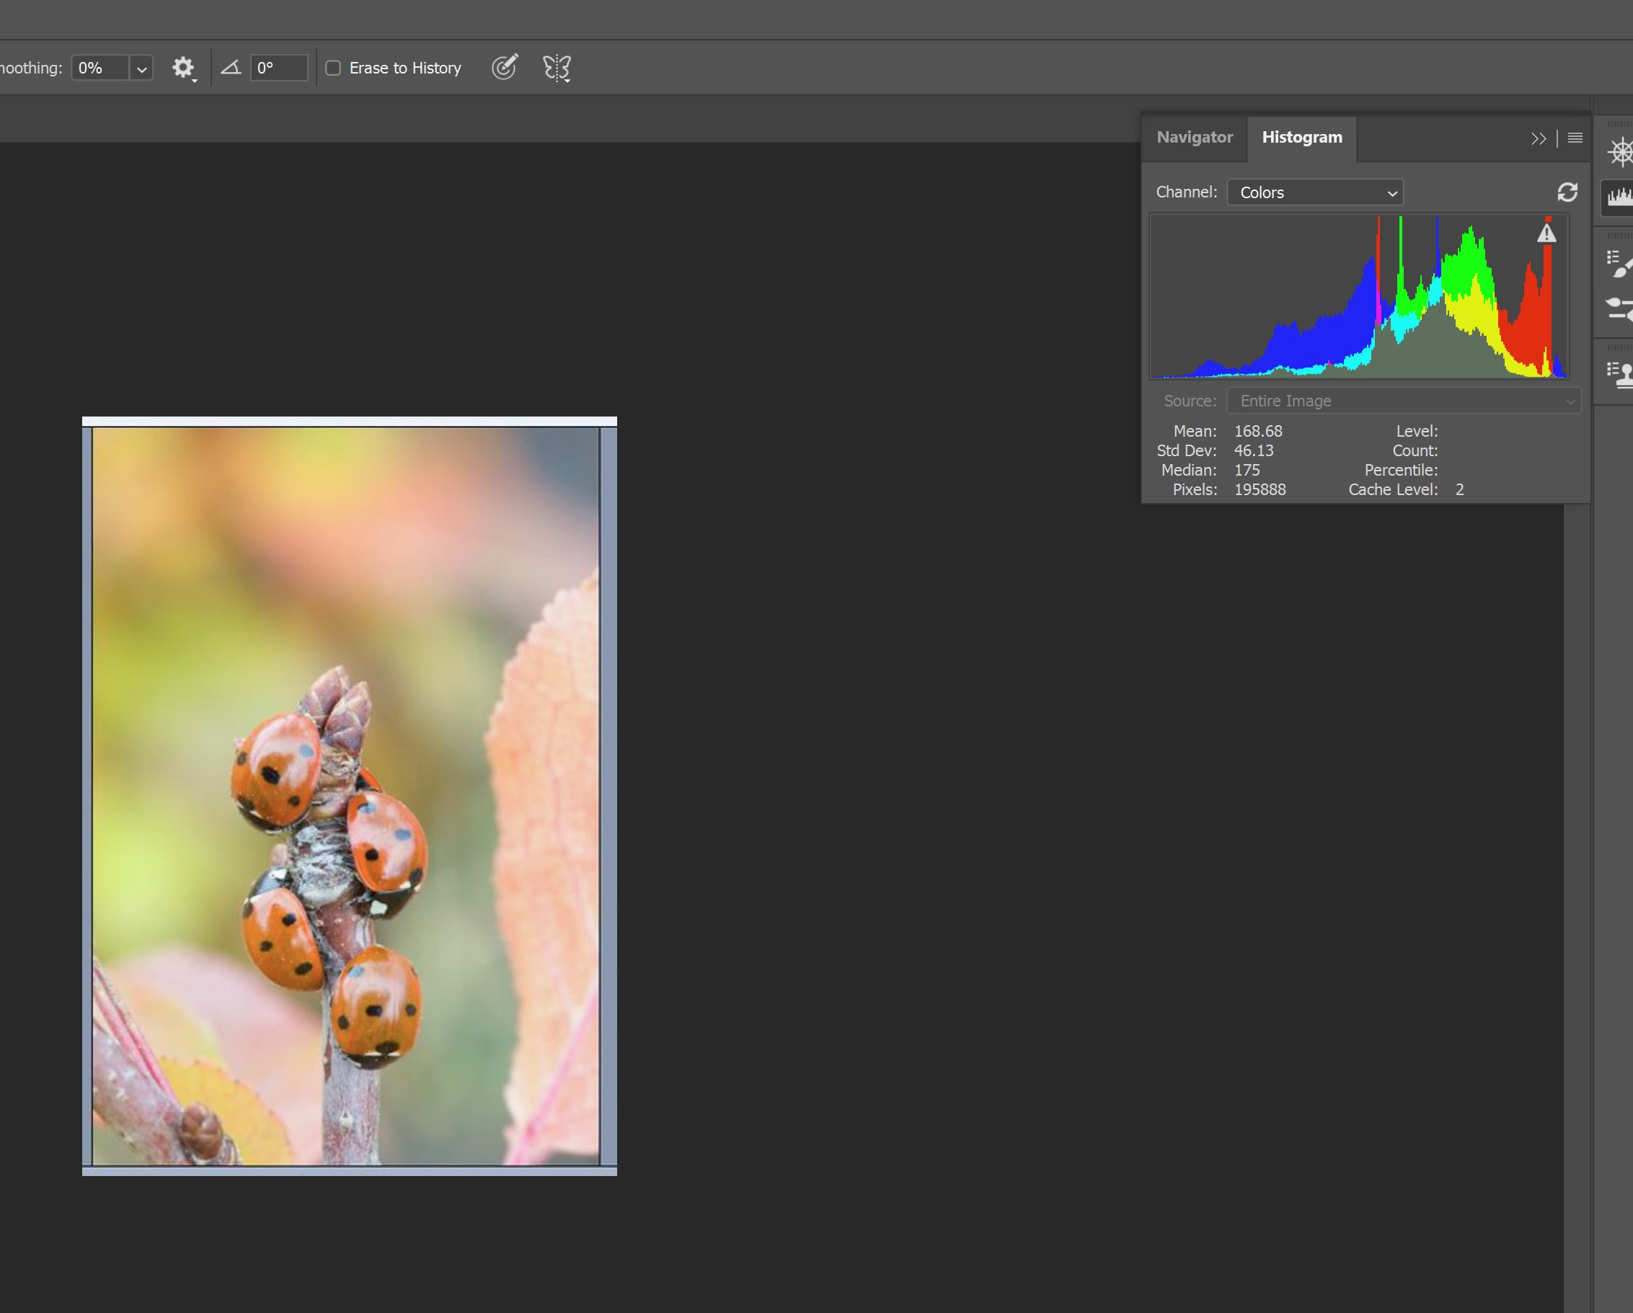
Task: Toggle pressure-for-size target icon
Action: click(x=505, y=68)
